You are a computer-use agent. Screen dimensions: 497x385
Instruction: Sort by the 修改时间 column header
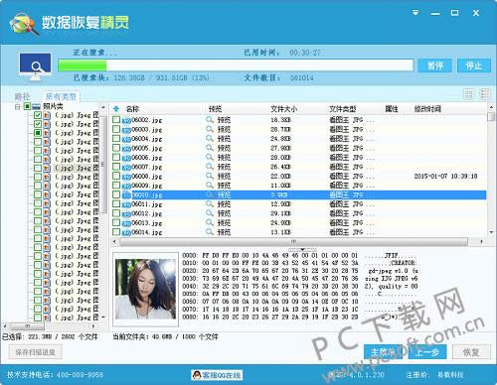(427, 109)
